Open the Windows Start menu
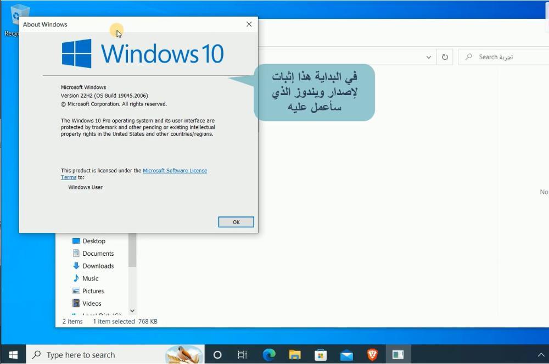This screenshot has width=549, height=364. 13,355
